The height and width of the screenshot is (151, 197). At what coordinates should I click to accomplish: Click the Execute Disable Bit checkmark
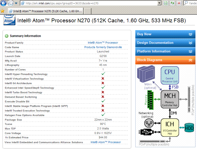(103, 101)
